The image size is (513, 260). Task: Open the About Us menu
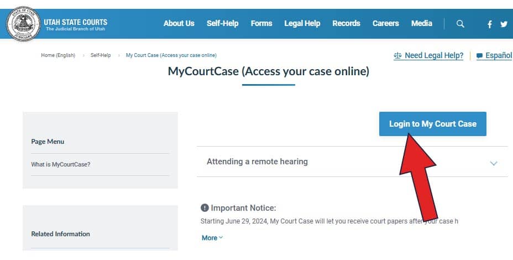pos(179,23)
